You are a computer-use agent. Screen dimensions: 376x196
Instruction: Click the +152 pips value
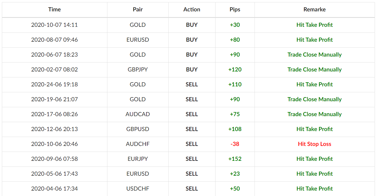pyautogui.click(x=235, y=159)
